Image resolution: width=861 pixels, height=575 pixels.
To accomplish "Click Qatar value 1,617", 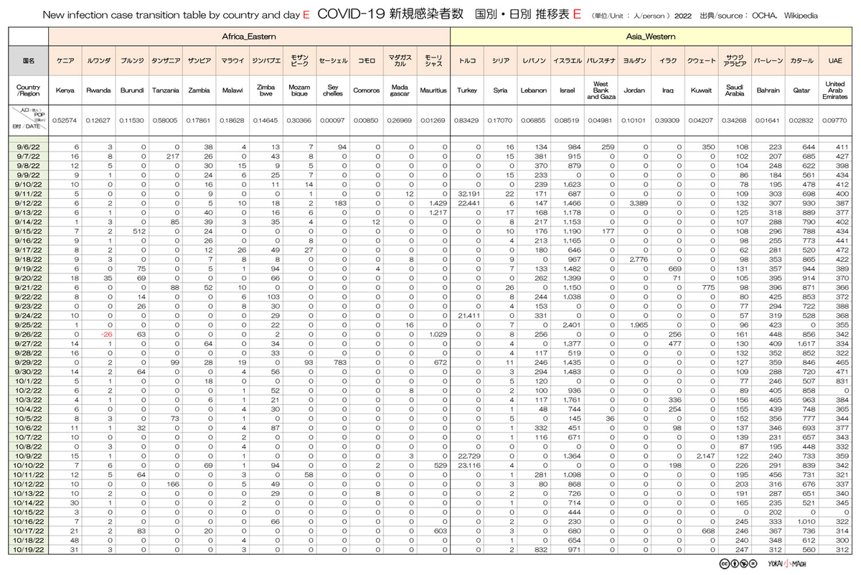I will 806,344.
